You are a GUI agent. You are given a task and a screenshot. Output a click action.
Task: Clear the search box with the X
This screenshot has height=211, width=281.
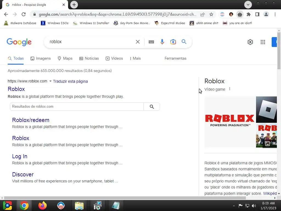[138, 42]
